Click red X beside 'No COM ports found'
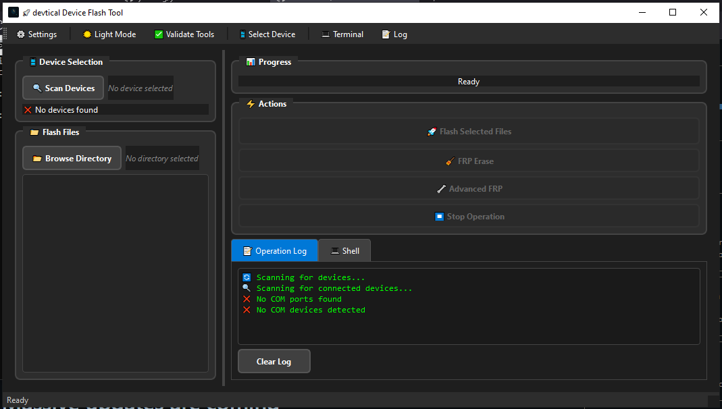This screenshot has height=409, width=722. pyautogui.click(x=247, y=299)
